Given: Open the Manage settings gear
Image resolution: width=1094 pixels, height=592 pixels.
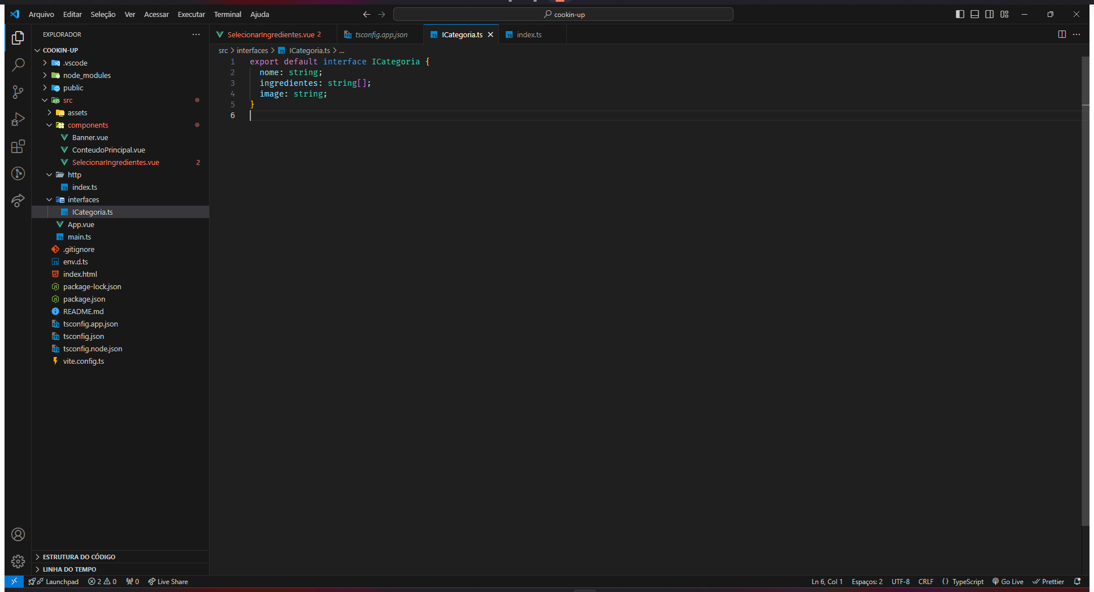Looking at the screenshot, I should [18, 561].
